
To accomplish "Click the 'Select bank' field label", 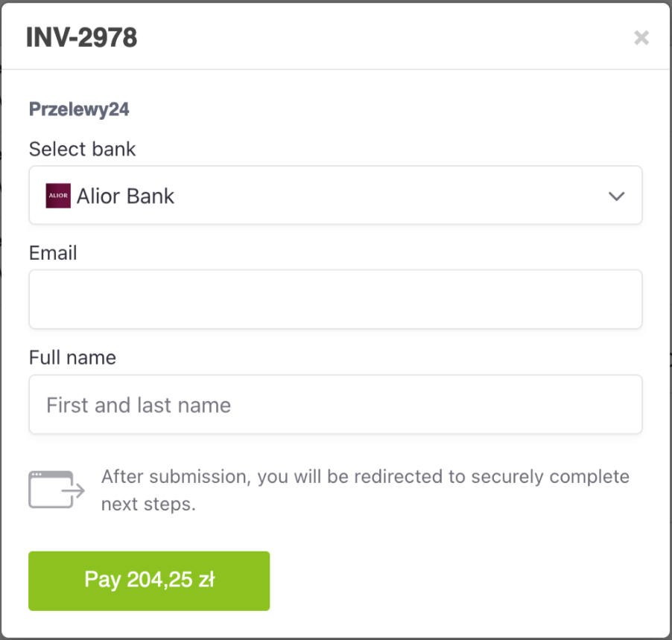I will tap(82, 149).
